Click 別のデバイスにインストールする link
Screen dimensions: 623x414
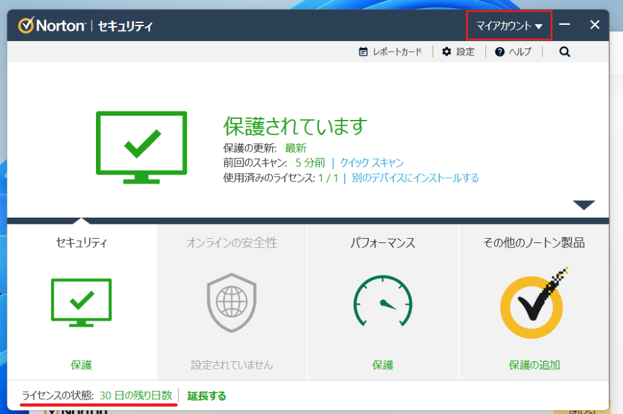[x=415, y=178]
